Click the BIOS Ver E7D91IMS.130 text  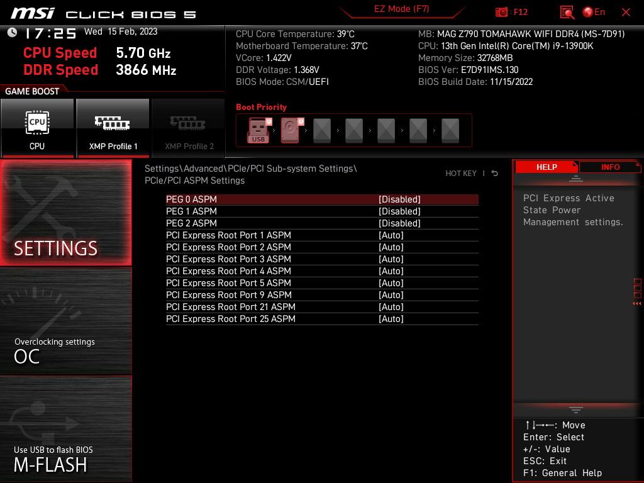point(468,70)
